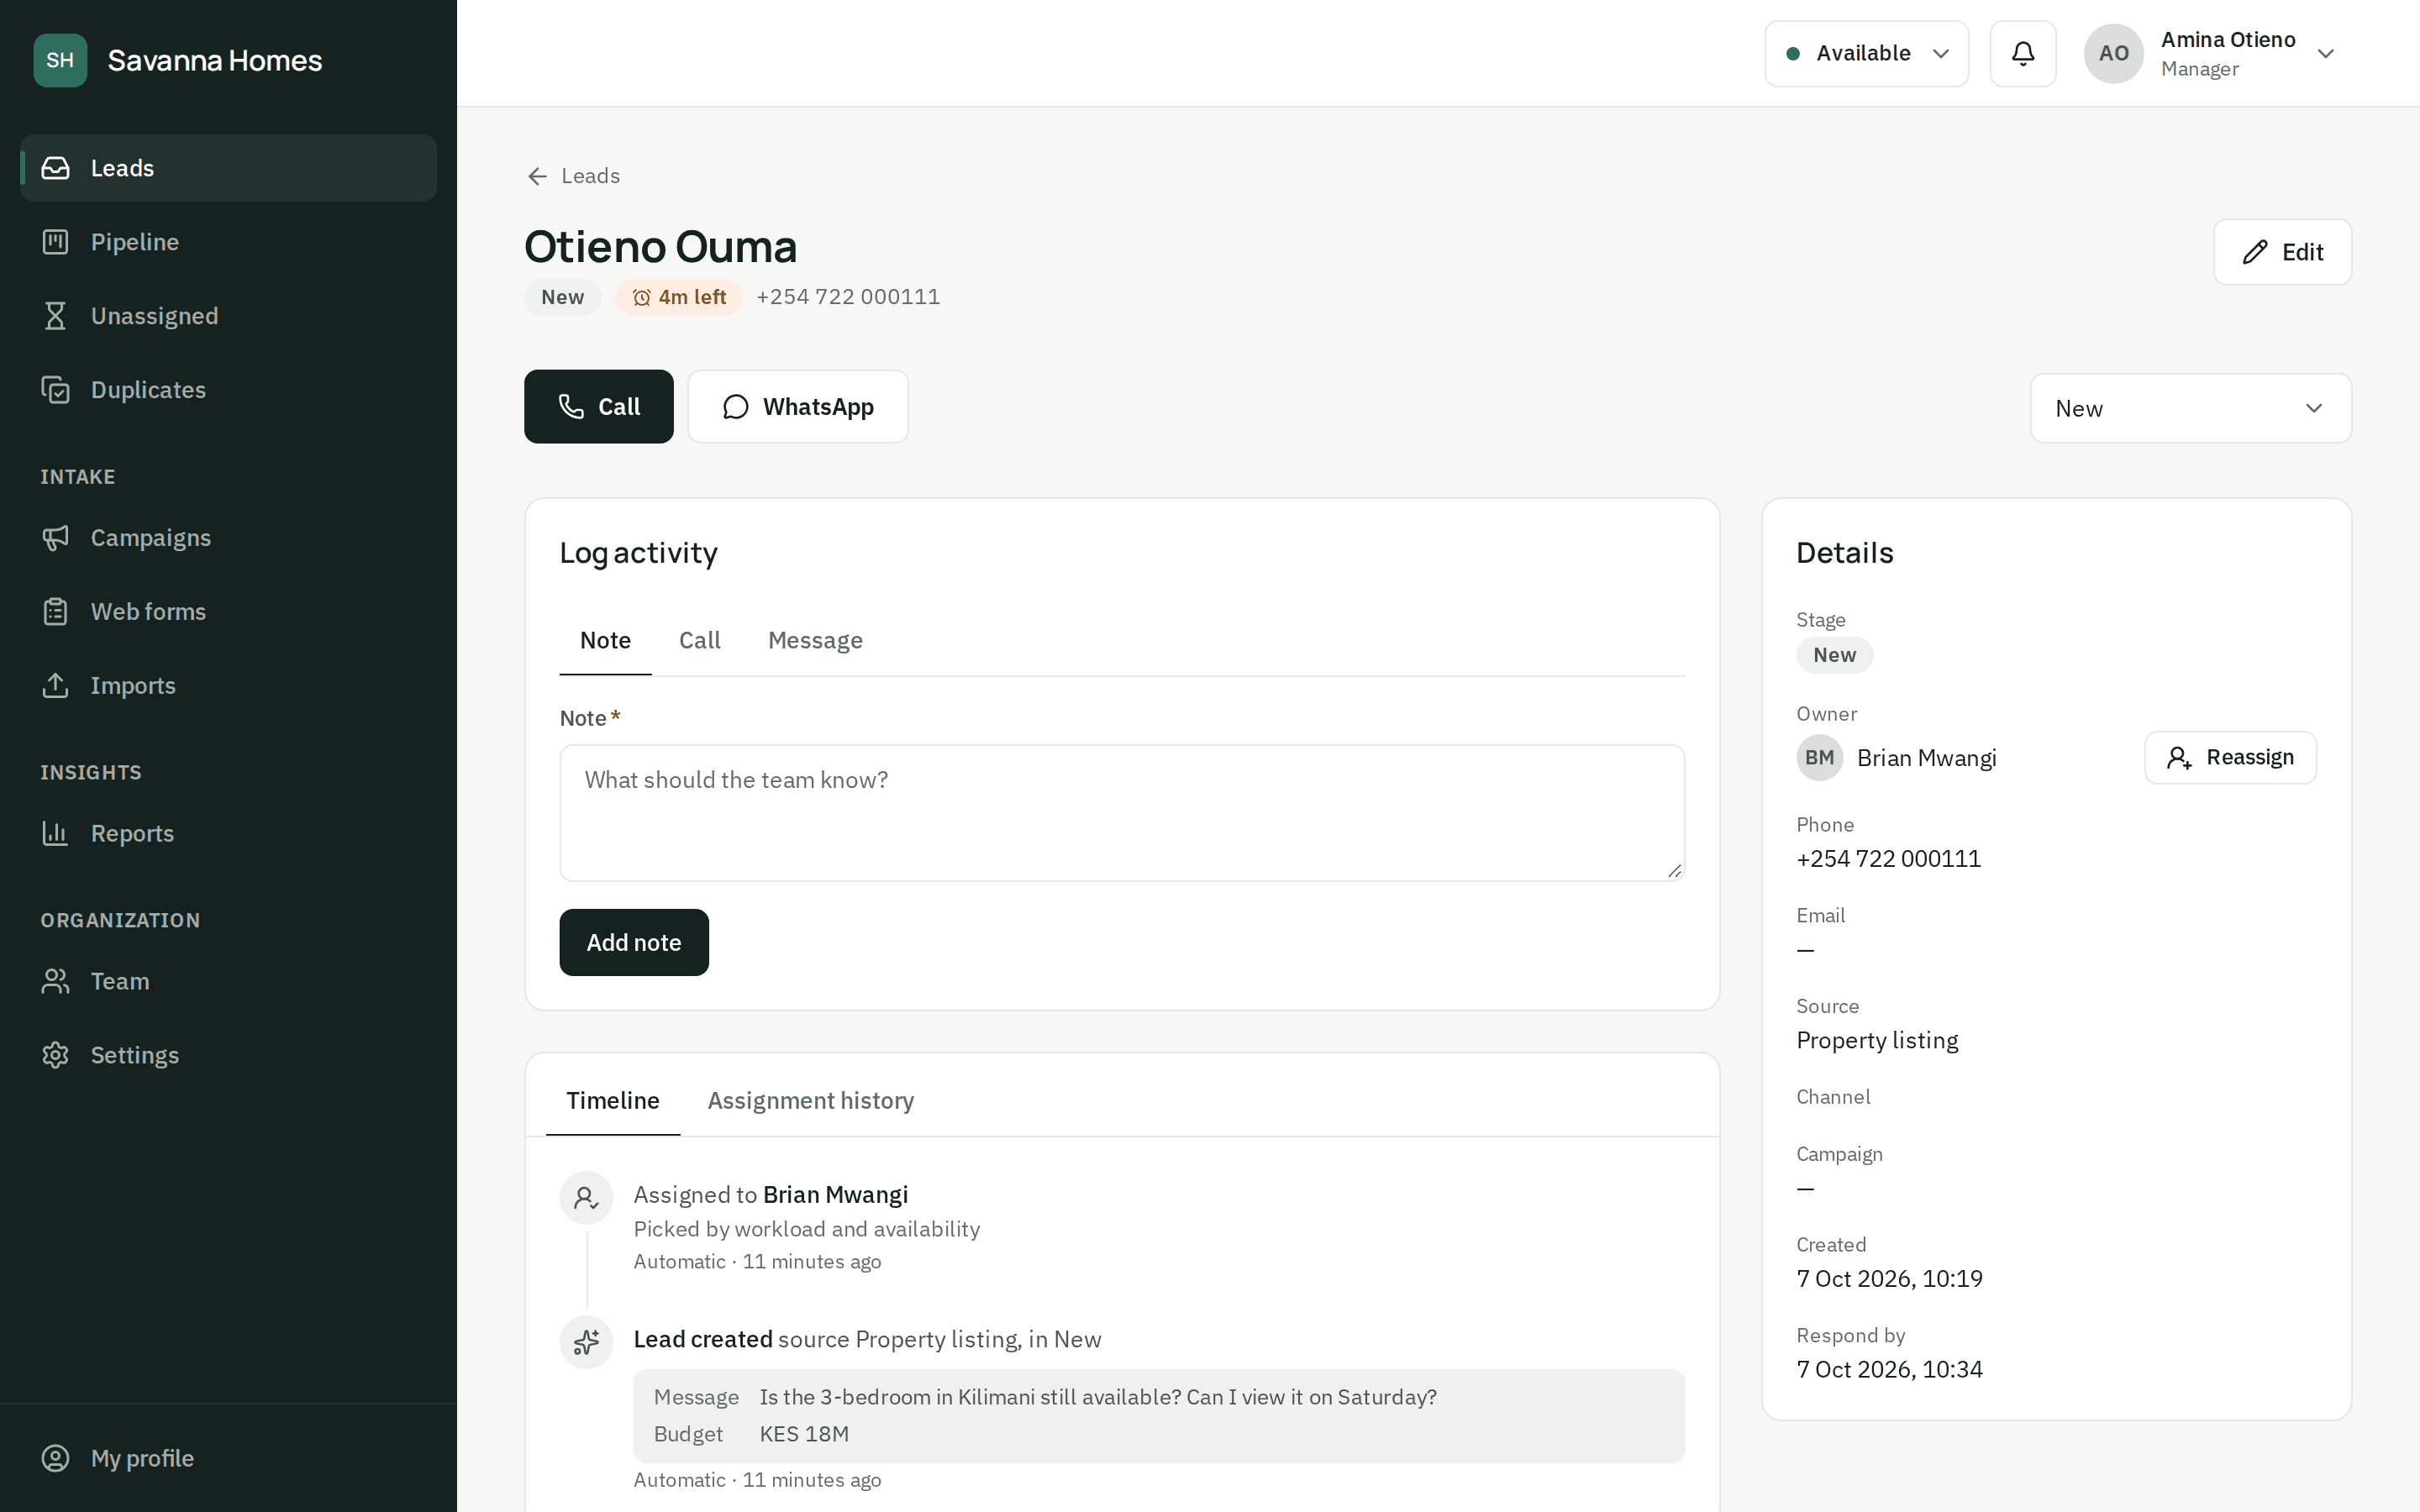Switch to the Message tab

click(815, 640)
